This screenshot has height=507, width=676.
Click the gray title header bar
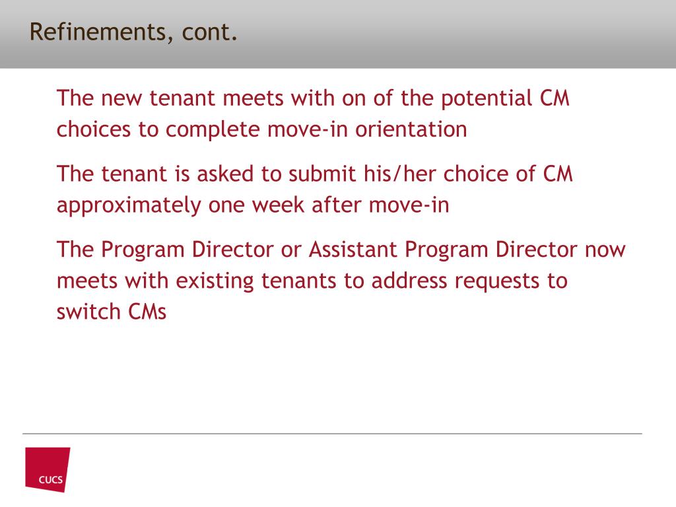point(338,34)
